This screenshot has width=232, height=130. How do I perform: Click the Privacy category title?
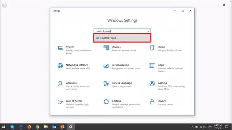click(162, 101)
